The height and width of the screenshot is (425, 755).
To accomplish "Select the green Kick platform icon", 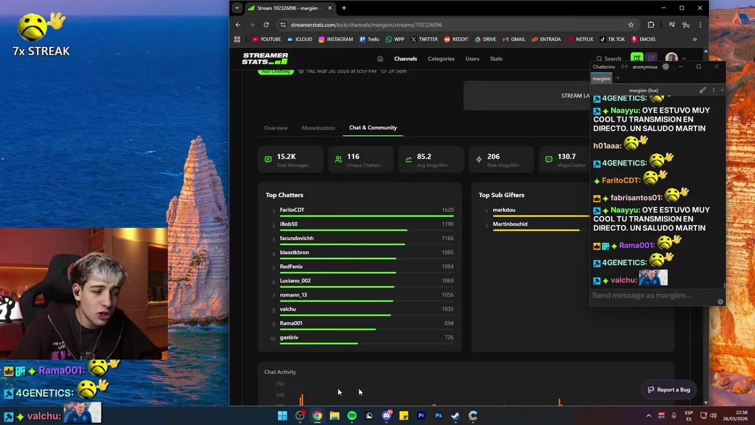I will (x=636, y=58).
